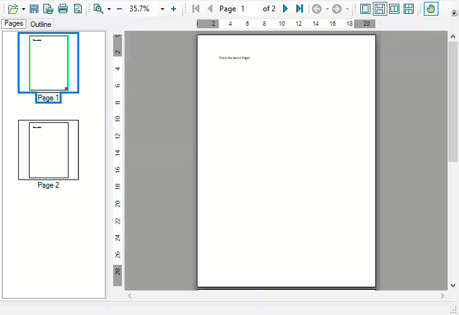459x315 pixels.
Task: Select the Page 2 thumbnail
Action: 48,150
